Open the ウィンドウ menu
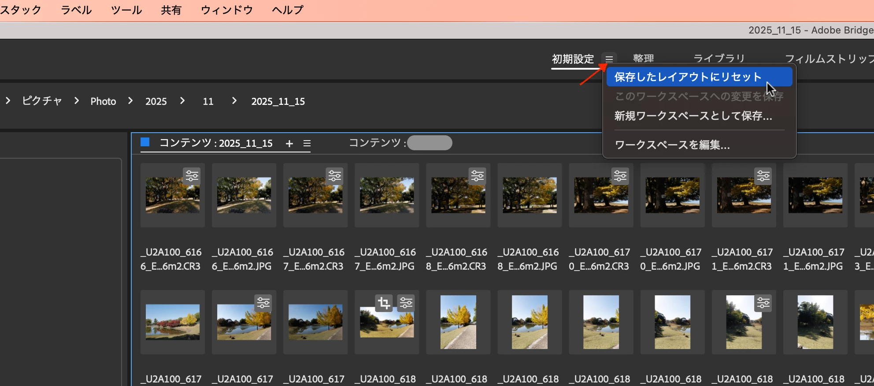 227,10
